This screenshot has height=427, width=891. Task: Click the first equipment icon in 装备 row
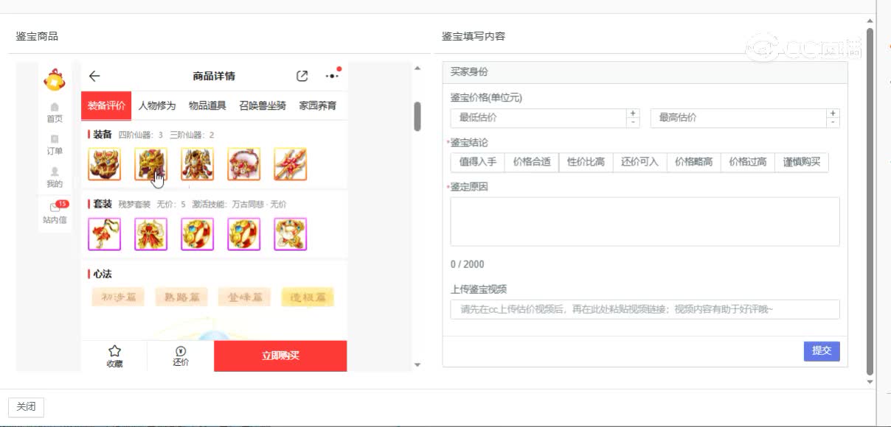pos(104,164)
